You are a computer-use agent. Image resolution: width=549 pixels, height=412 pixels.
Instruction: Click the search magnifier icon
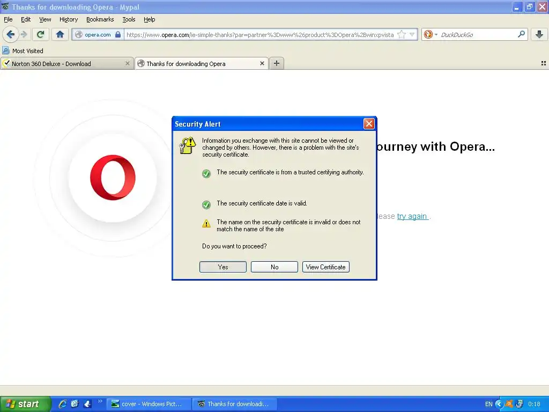click(x=521, y=34)
